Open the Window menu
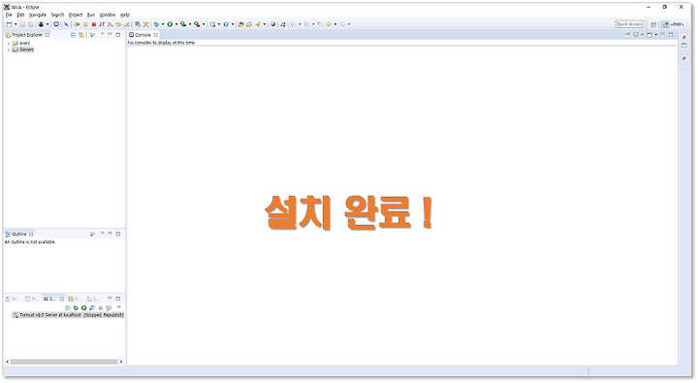This screenshot has height=383, width=698. coord(108,15)
